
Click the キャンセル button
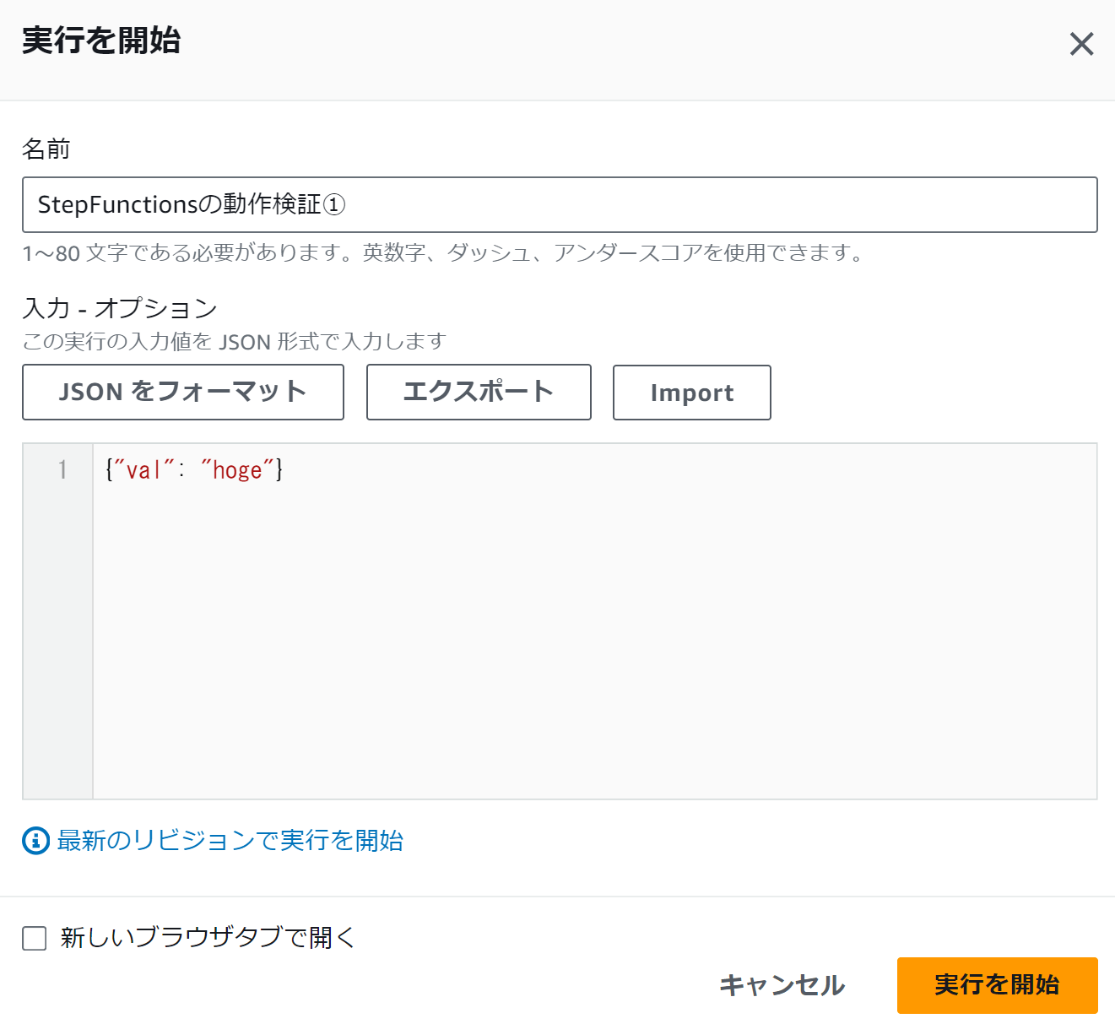782,985
